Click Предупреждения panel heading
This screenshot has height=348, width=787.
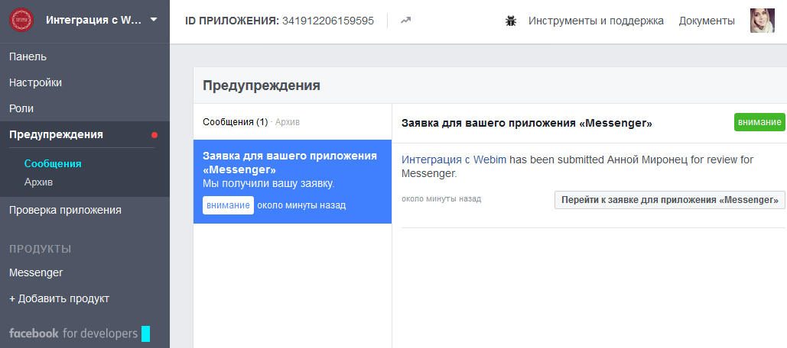(262, 85)
